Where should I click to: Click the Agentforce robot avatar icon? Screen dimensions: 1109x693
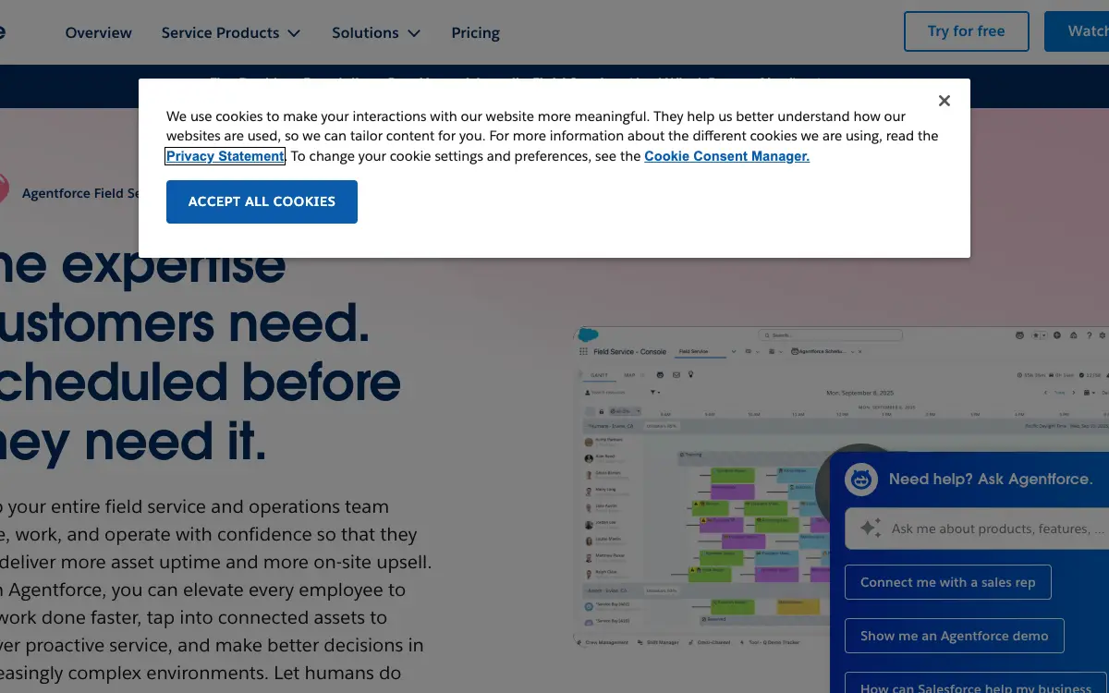861,480
